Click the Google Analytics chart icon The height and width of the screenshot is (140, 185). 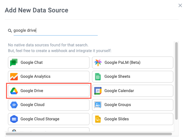[x=14, y=77]
